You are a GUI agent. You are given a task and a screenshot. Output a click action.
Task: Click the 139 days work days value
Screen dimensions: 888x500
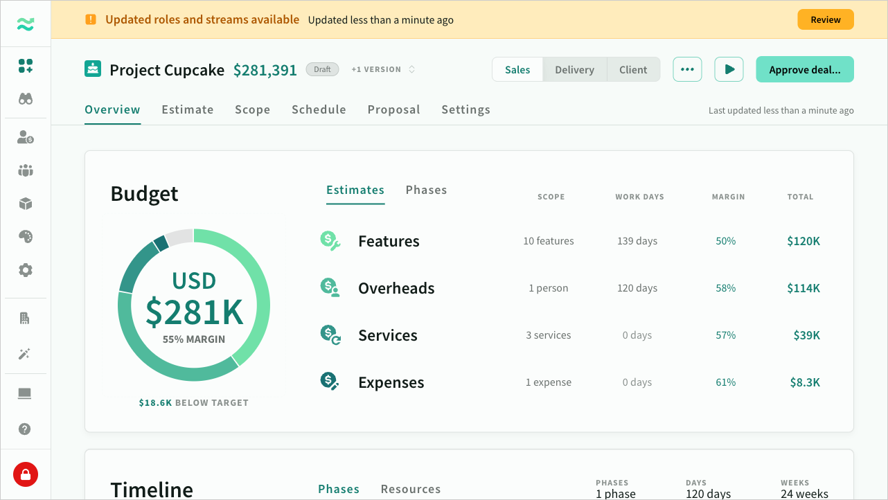click(637, 241)
